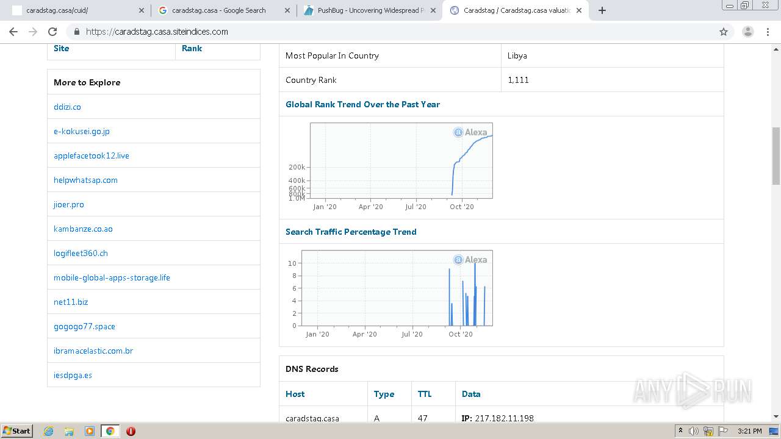
Task: Open Windows Explorer from the taskbar
Action: click(x=69, y=431)
